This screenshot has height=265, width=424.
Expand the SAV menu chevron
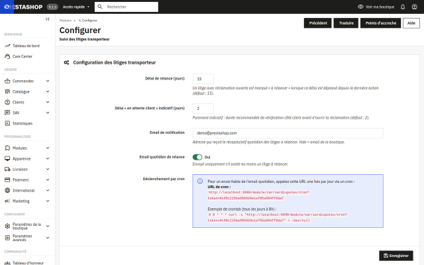pyautogui.click(x=48, y=113)
